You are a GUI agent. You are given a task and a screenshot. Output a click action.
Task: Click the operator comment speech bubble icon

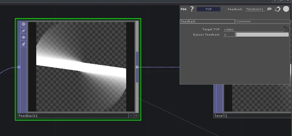tap(269, 9)
